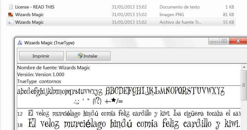Click the Instalar button
The width and height of the screenshot is (247, 130).
[88, 56]
